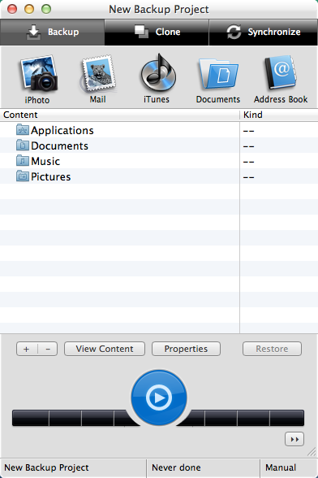This screenshot has width=318, height=478.
Task: Click the Kind value for Applications
Action: pyautogui.click(x=248, y=131)
